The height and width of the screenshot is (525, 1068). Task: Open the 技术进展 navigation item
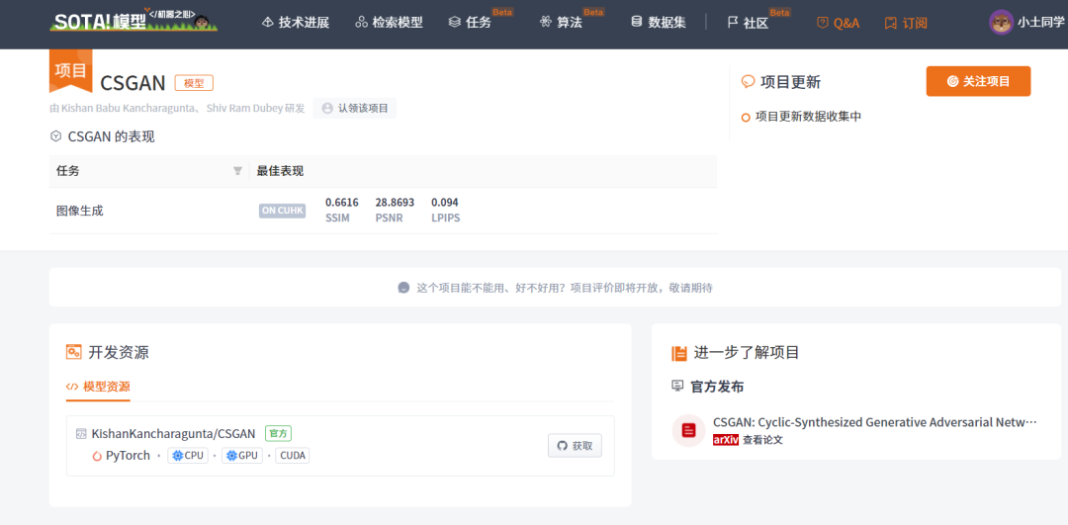(x=296, y=23)
